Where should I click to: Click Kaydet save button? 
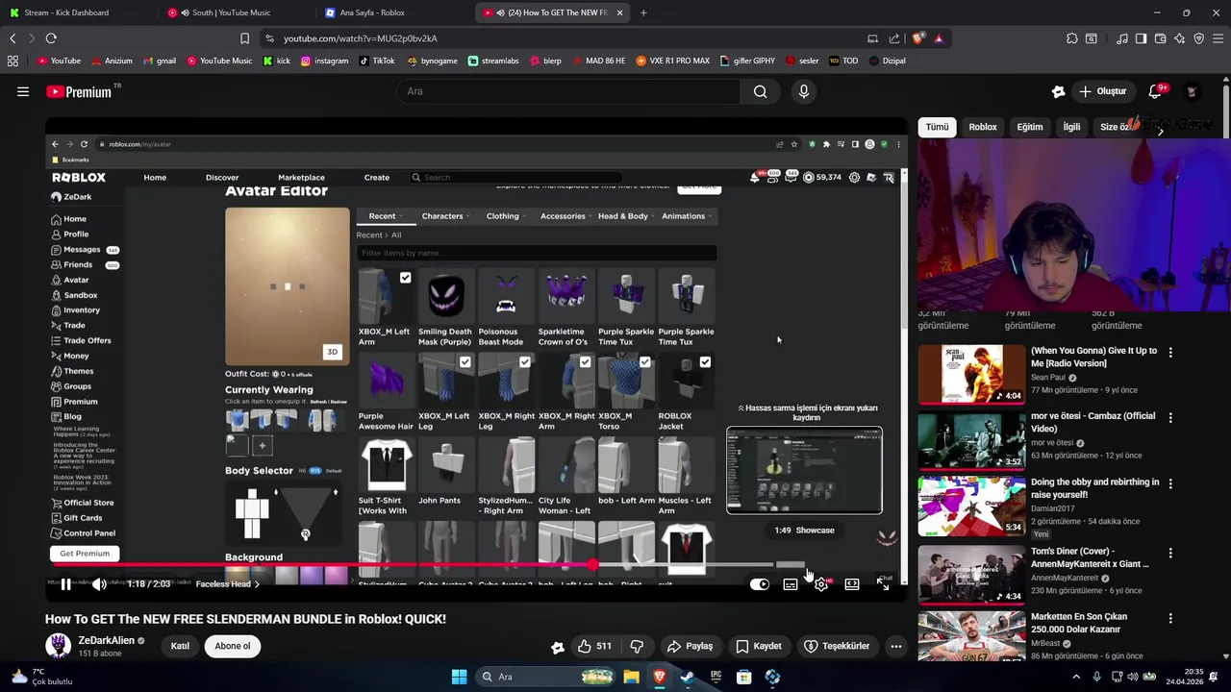(x=759, y=646)
